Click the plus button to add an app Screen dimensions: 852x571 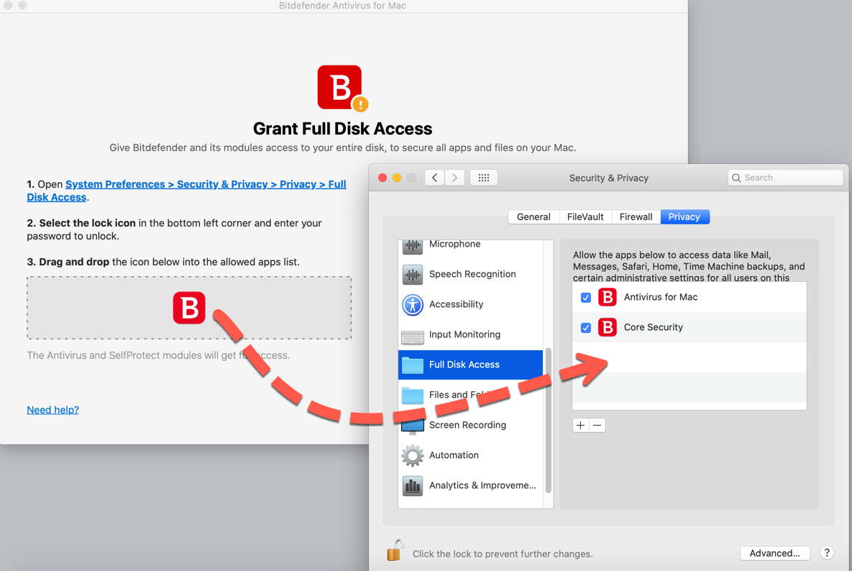coord(580,425)
